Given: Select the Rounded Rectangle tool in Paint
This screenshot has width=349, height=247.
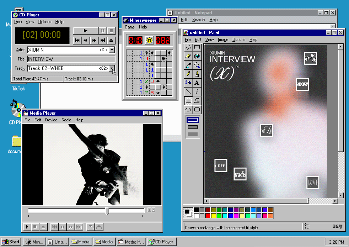Looking at the screenshot, I should pos(197,110).
